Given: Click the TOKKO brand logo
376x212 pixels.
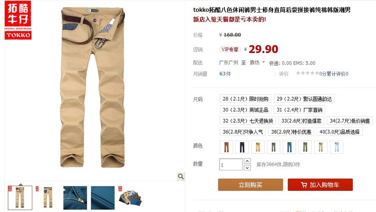Looking at the screenshot, I should coord(18,20).
